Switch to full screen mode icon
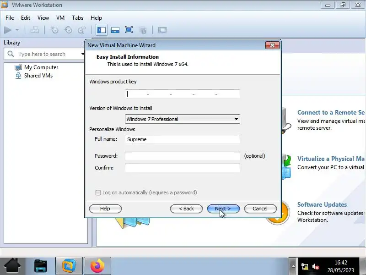Image resolution: width=366 pixels, height=275 pixels. (129, 30)
